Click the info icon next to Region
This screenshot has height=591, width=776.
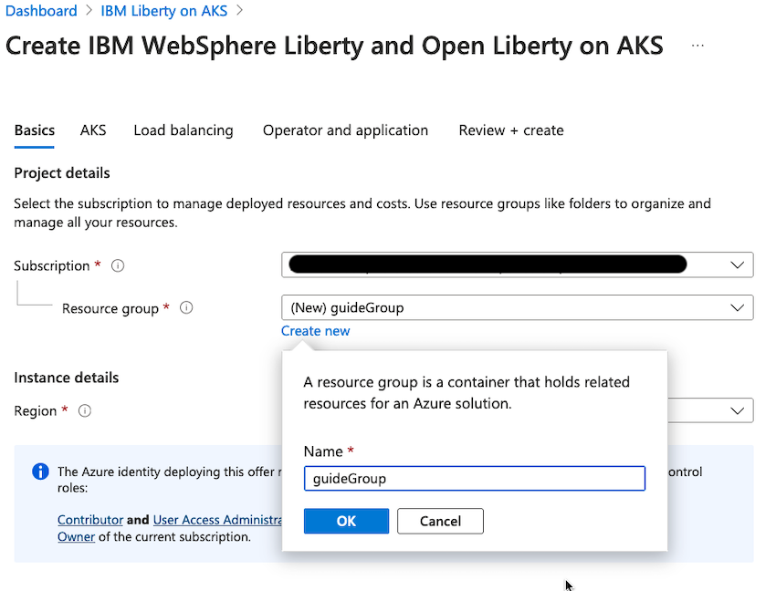[85, 411]
